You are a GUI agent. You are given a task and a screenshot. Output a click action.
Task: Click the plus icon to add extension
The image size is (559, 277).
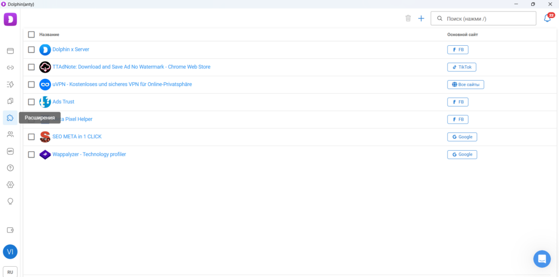421,19
